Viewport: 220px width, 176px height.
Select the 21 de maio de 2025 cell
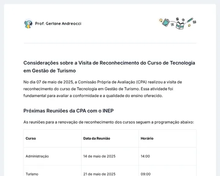point(110,171)
